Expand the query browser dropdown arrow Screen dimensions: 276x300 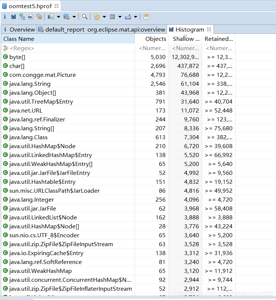pos(74,17)
